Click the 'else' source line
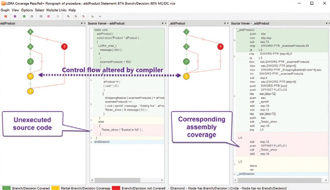Image resolution: width=330 pixels, height=190 pixels. [x=101, y=122]
